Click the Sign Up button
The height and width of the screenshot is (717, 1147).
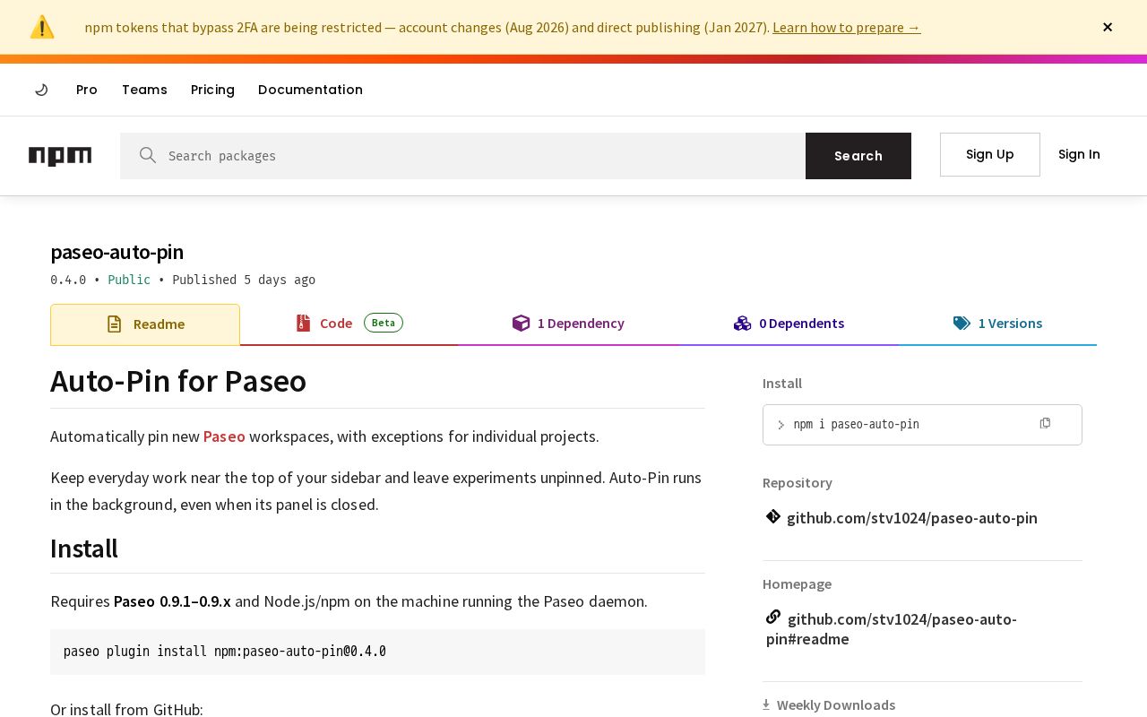coord(989,154)
